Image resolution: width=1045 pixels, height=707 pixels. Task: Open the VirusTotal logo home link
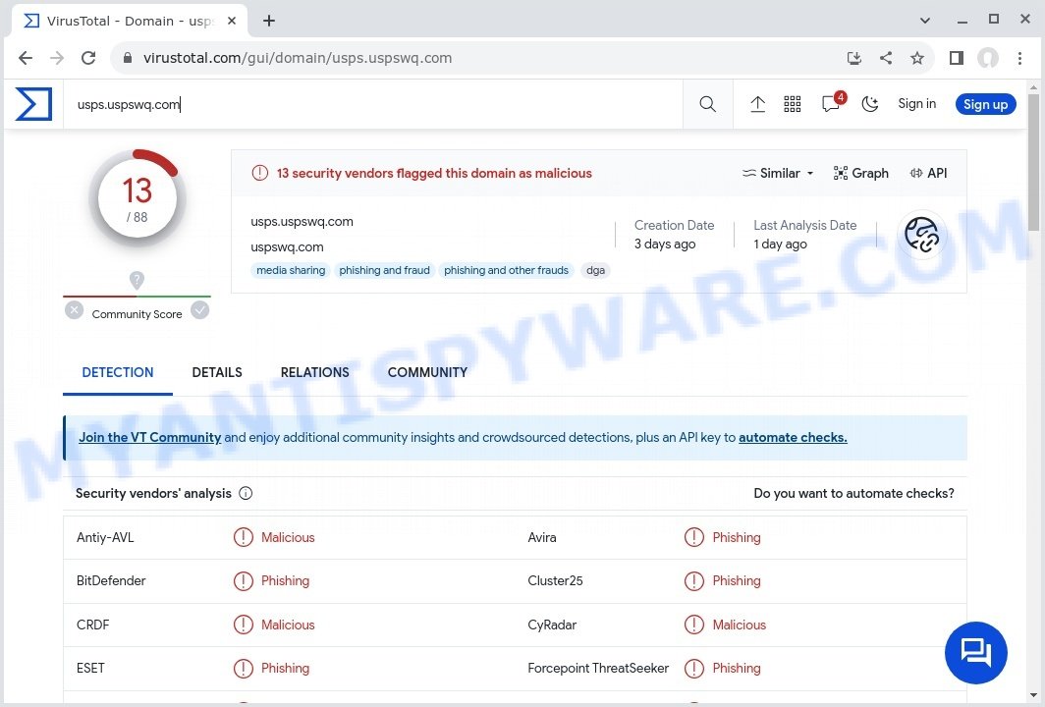tap(33, 104)
